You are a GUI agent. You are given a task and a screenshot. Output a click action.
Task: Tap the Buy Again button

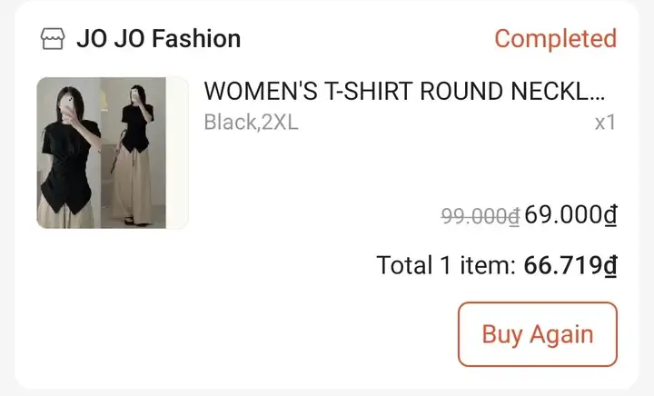click(x=538, y=334)
